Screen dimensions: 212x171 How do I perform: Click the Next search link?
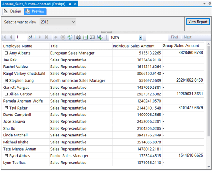[x=188, y=37]
